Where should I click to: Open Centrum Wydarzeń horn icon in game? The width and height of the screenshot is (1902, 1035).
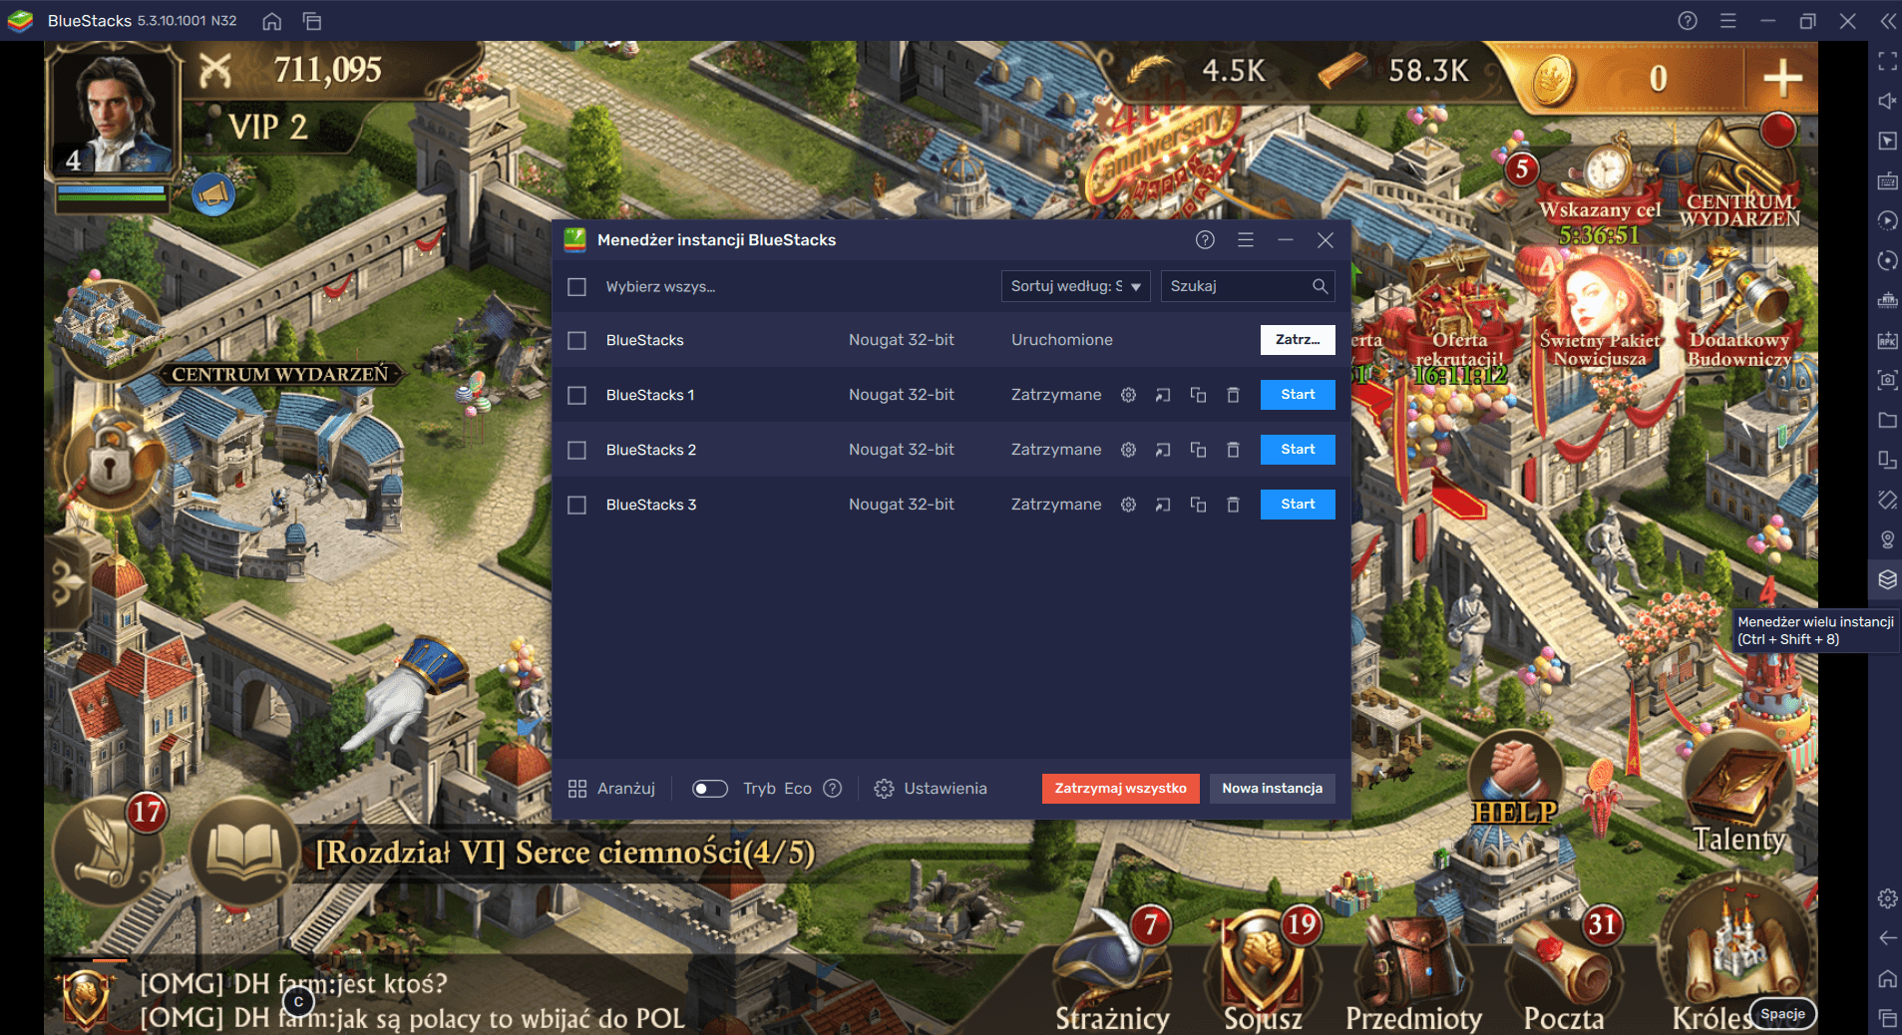pyautogui.click(x=1740, y=170)
